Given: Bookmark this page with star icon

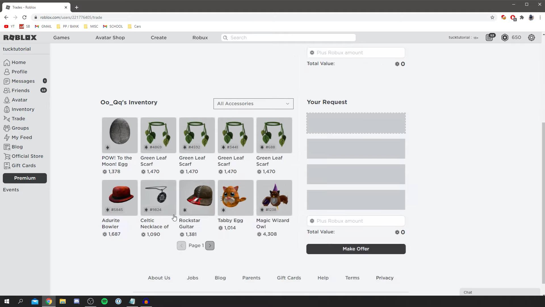Looking at the screenshot, I should click(x=492, y=17).
